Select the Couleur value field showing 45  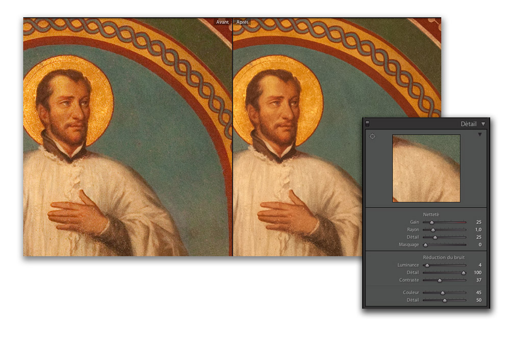[x=478, y=293]
